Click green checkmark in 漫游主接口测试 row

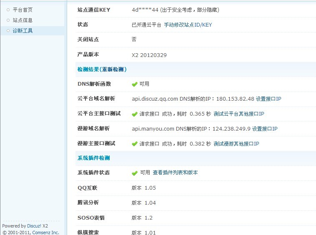coord(135,144)
